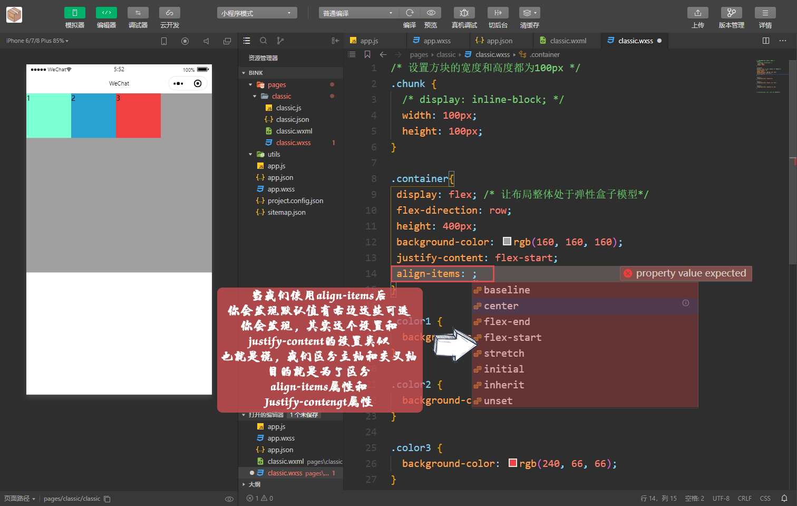Open the 小程序模式 mode dropdown
This screenshot has width=797, height=506.
[257, 12]
